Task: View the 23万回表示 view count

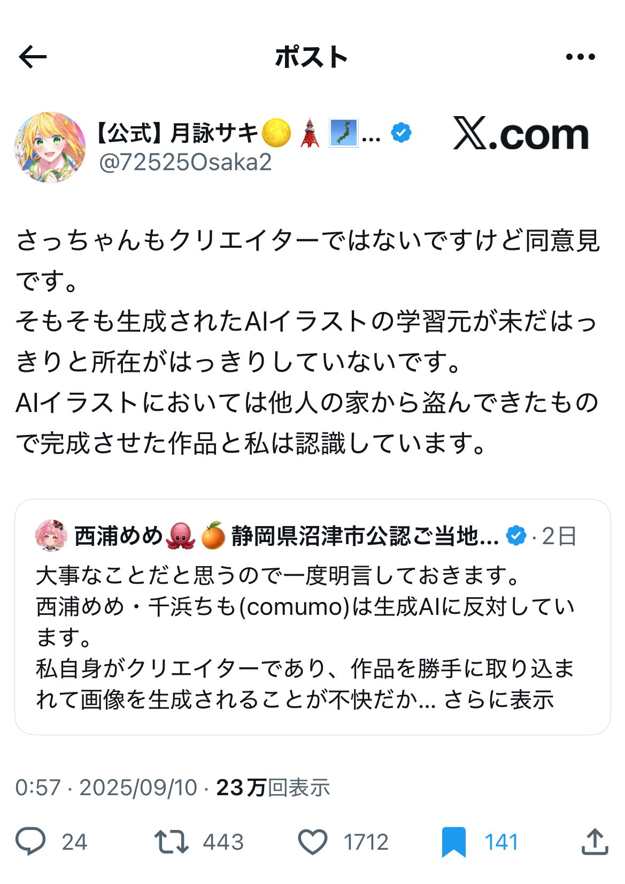Action: (273, 788)
